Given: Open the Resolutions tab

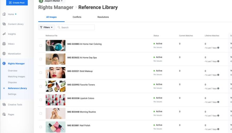Looking at the screenshot, I should coord(103,17).
